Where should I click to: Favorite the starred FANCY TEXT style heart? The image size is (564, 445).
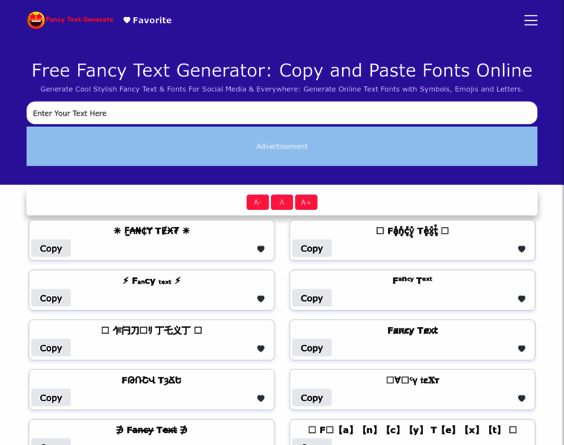[x=260, y=248]
